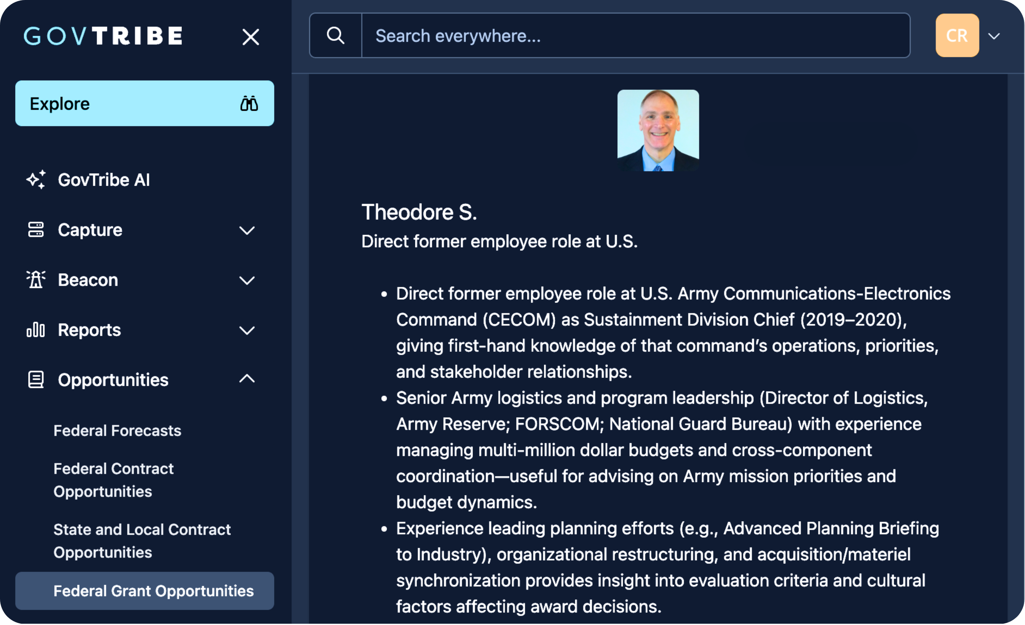Expand the Reports menu chevron

coord(247,330)
